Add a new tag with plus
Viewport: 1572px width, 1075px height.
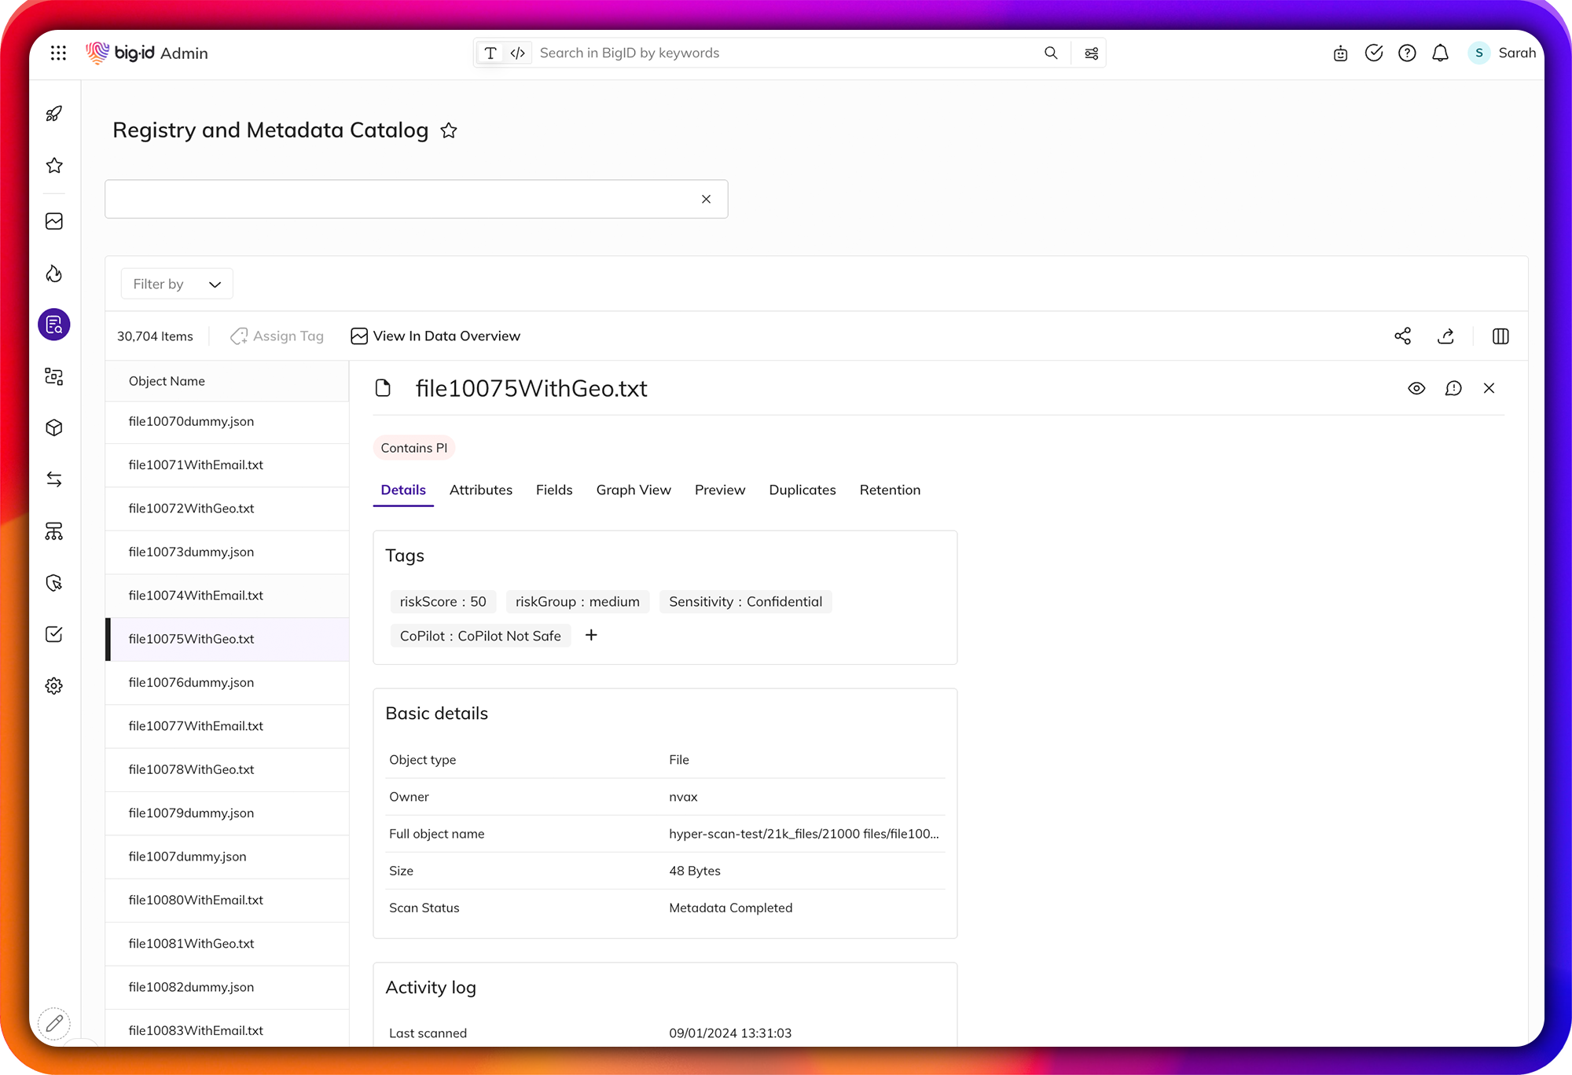pyautogui.click(x=591, y=635)
